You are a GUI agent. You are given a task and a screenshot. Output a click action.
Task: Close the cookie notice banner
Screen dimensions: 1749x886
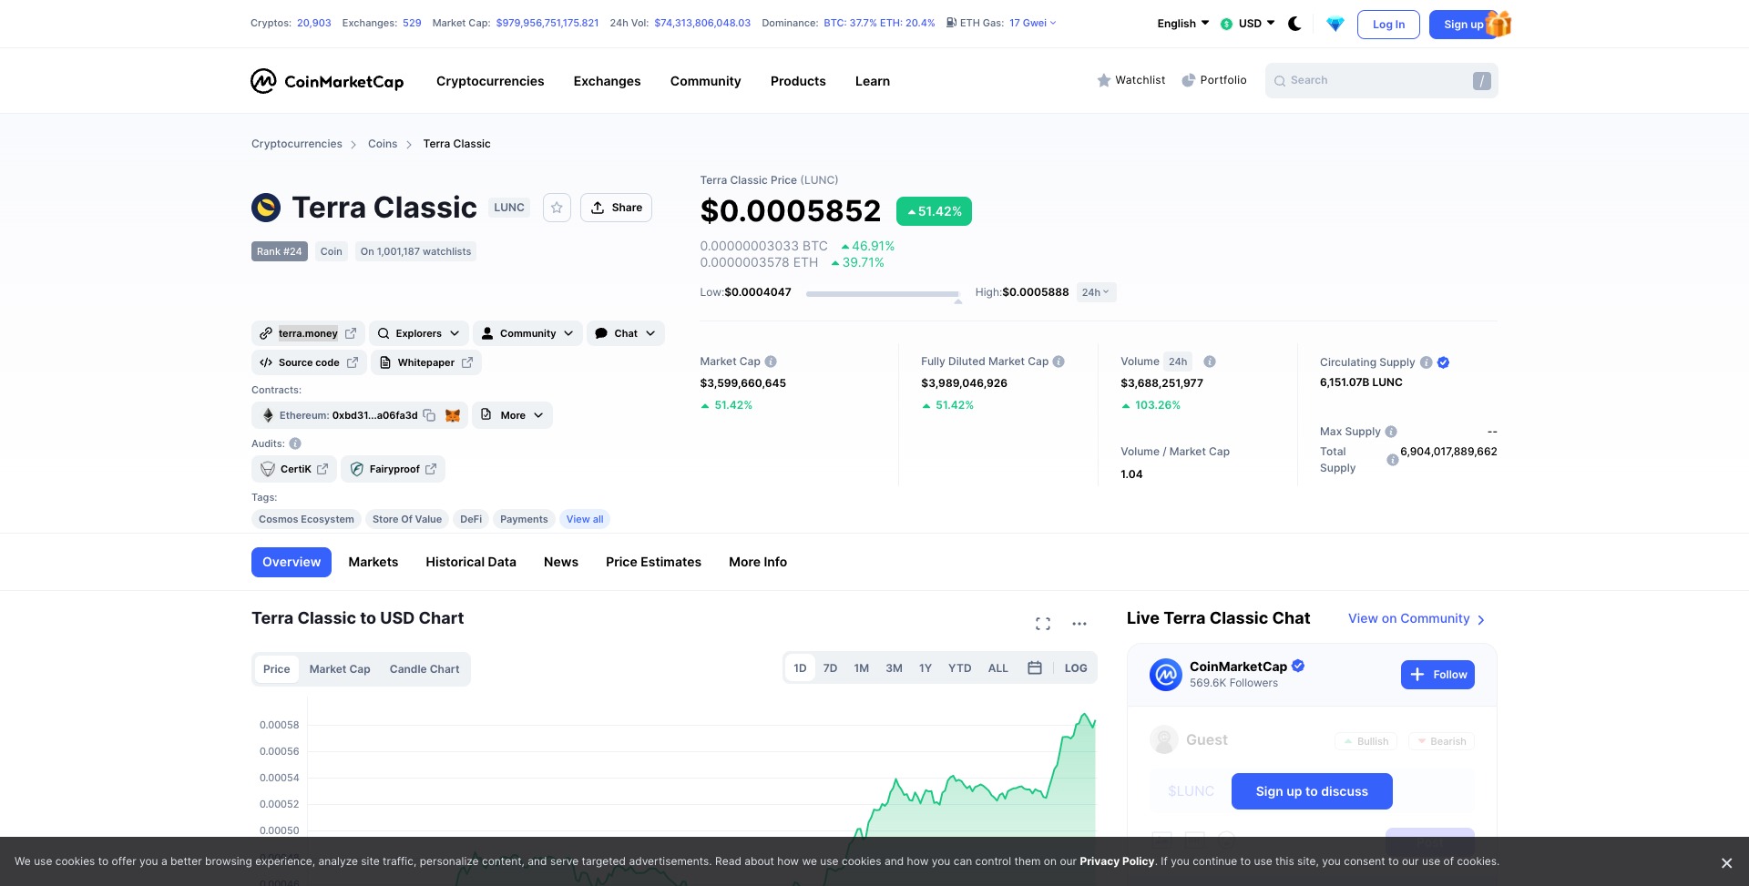[x=1726, y=862]
